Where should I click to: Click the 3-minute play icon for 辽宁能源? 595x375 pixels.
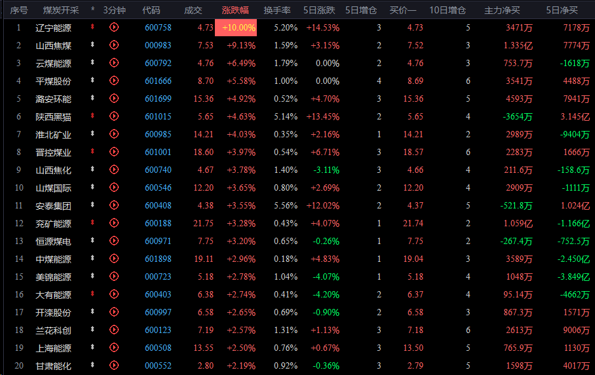(x=114, y=27)
